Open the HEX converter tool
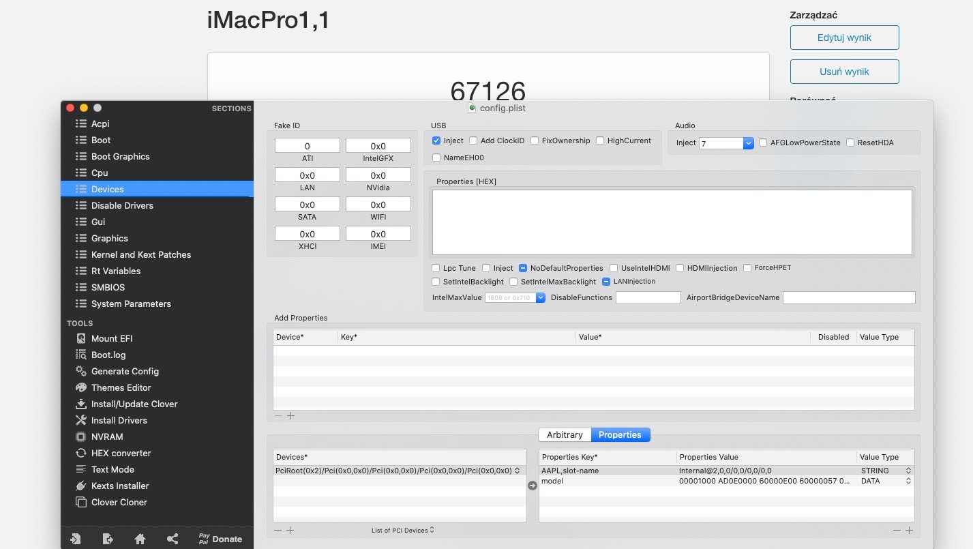 click(121, 454)
